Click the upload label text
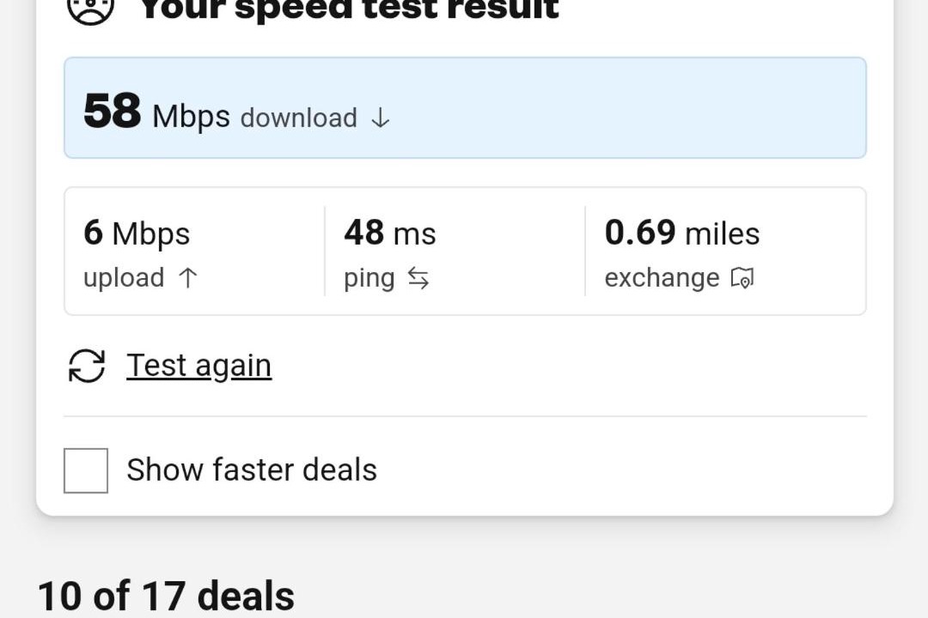The height and width of the screenshot is (618, 928). click(x=124, y=278)
